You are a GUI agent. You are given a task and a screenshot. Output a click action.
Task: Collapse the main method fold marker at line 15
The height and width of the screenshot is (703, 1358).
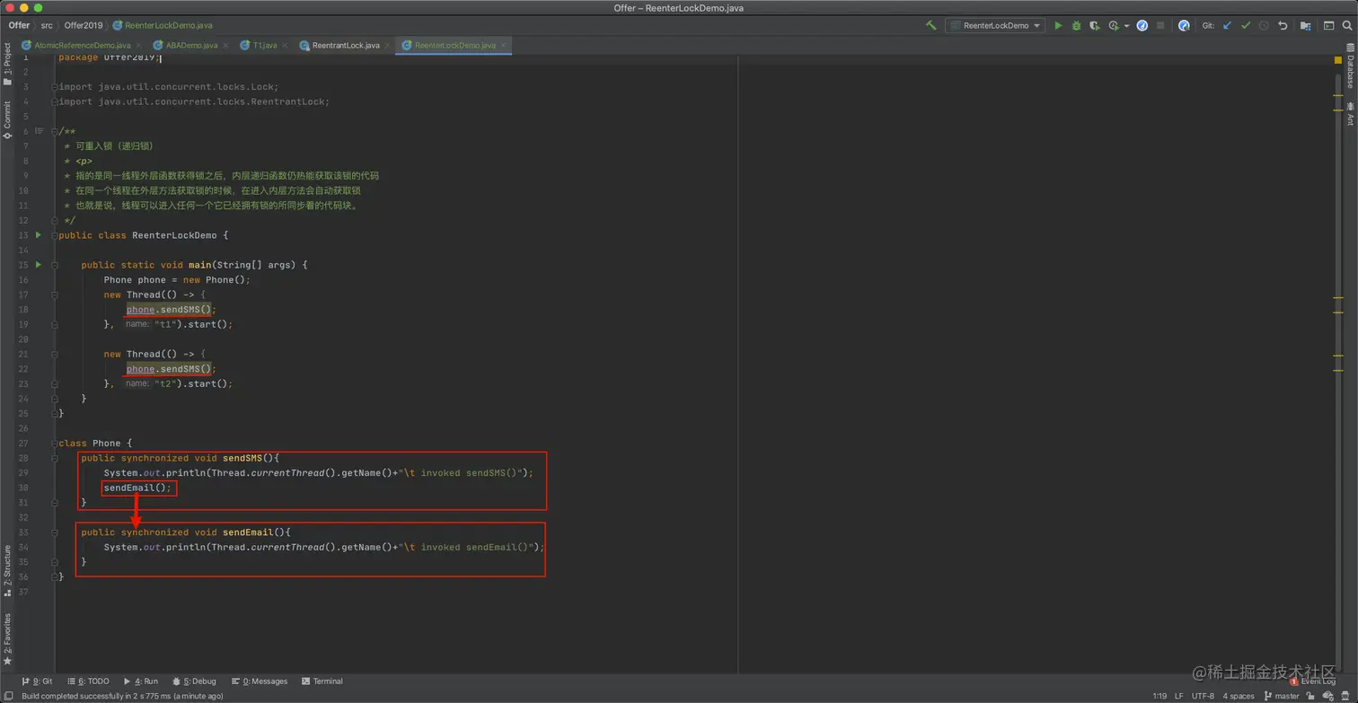click(55, 265)
